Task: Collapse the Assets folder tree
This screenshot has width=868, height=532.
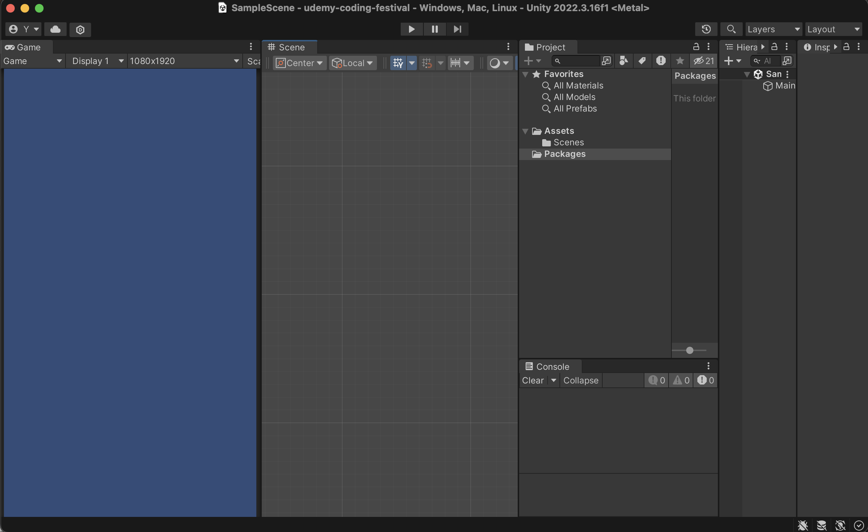Action: [x=525, y=131]
